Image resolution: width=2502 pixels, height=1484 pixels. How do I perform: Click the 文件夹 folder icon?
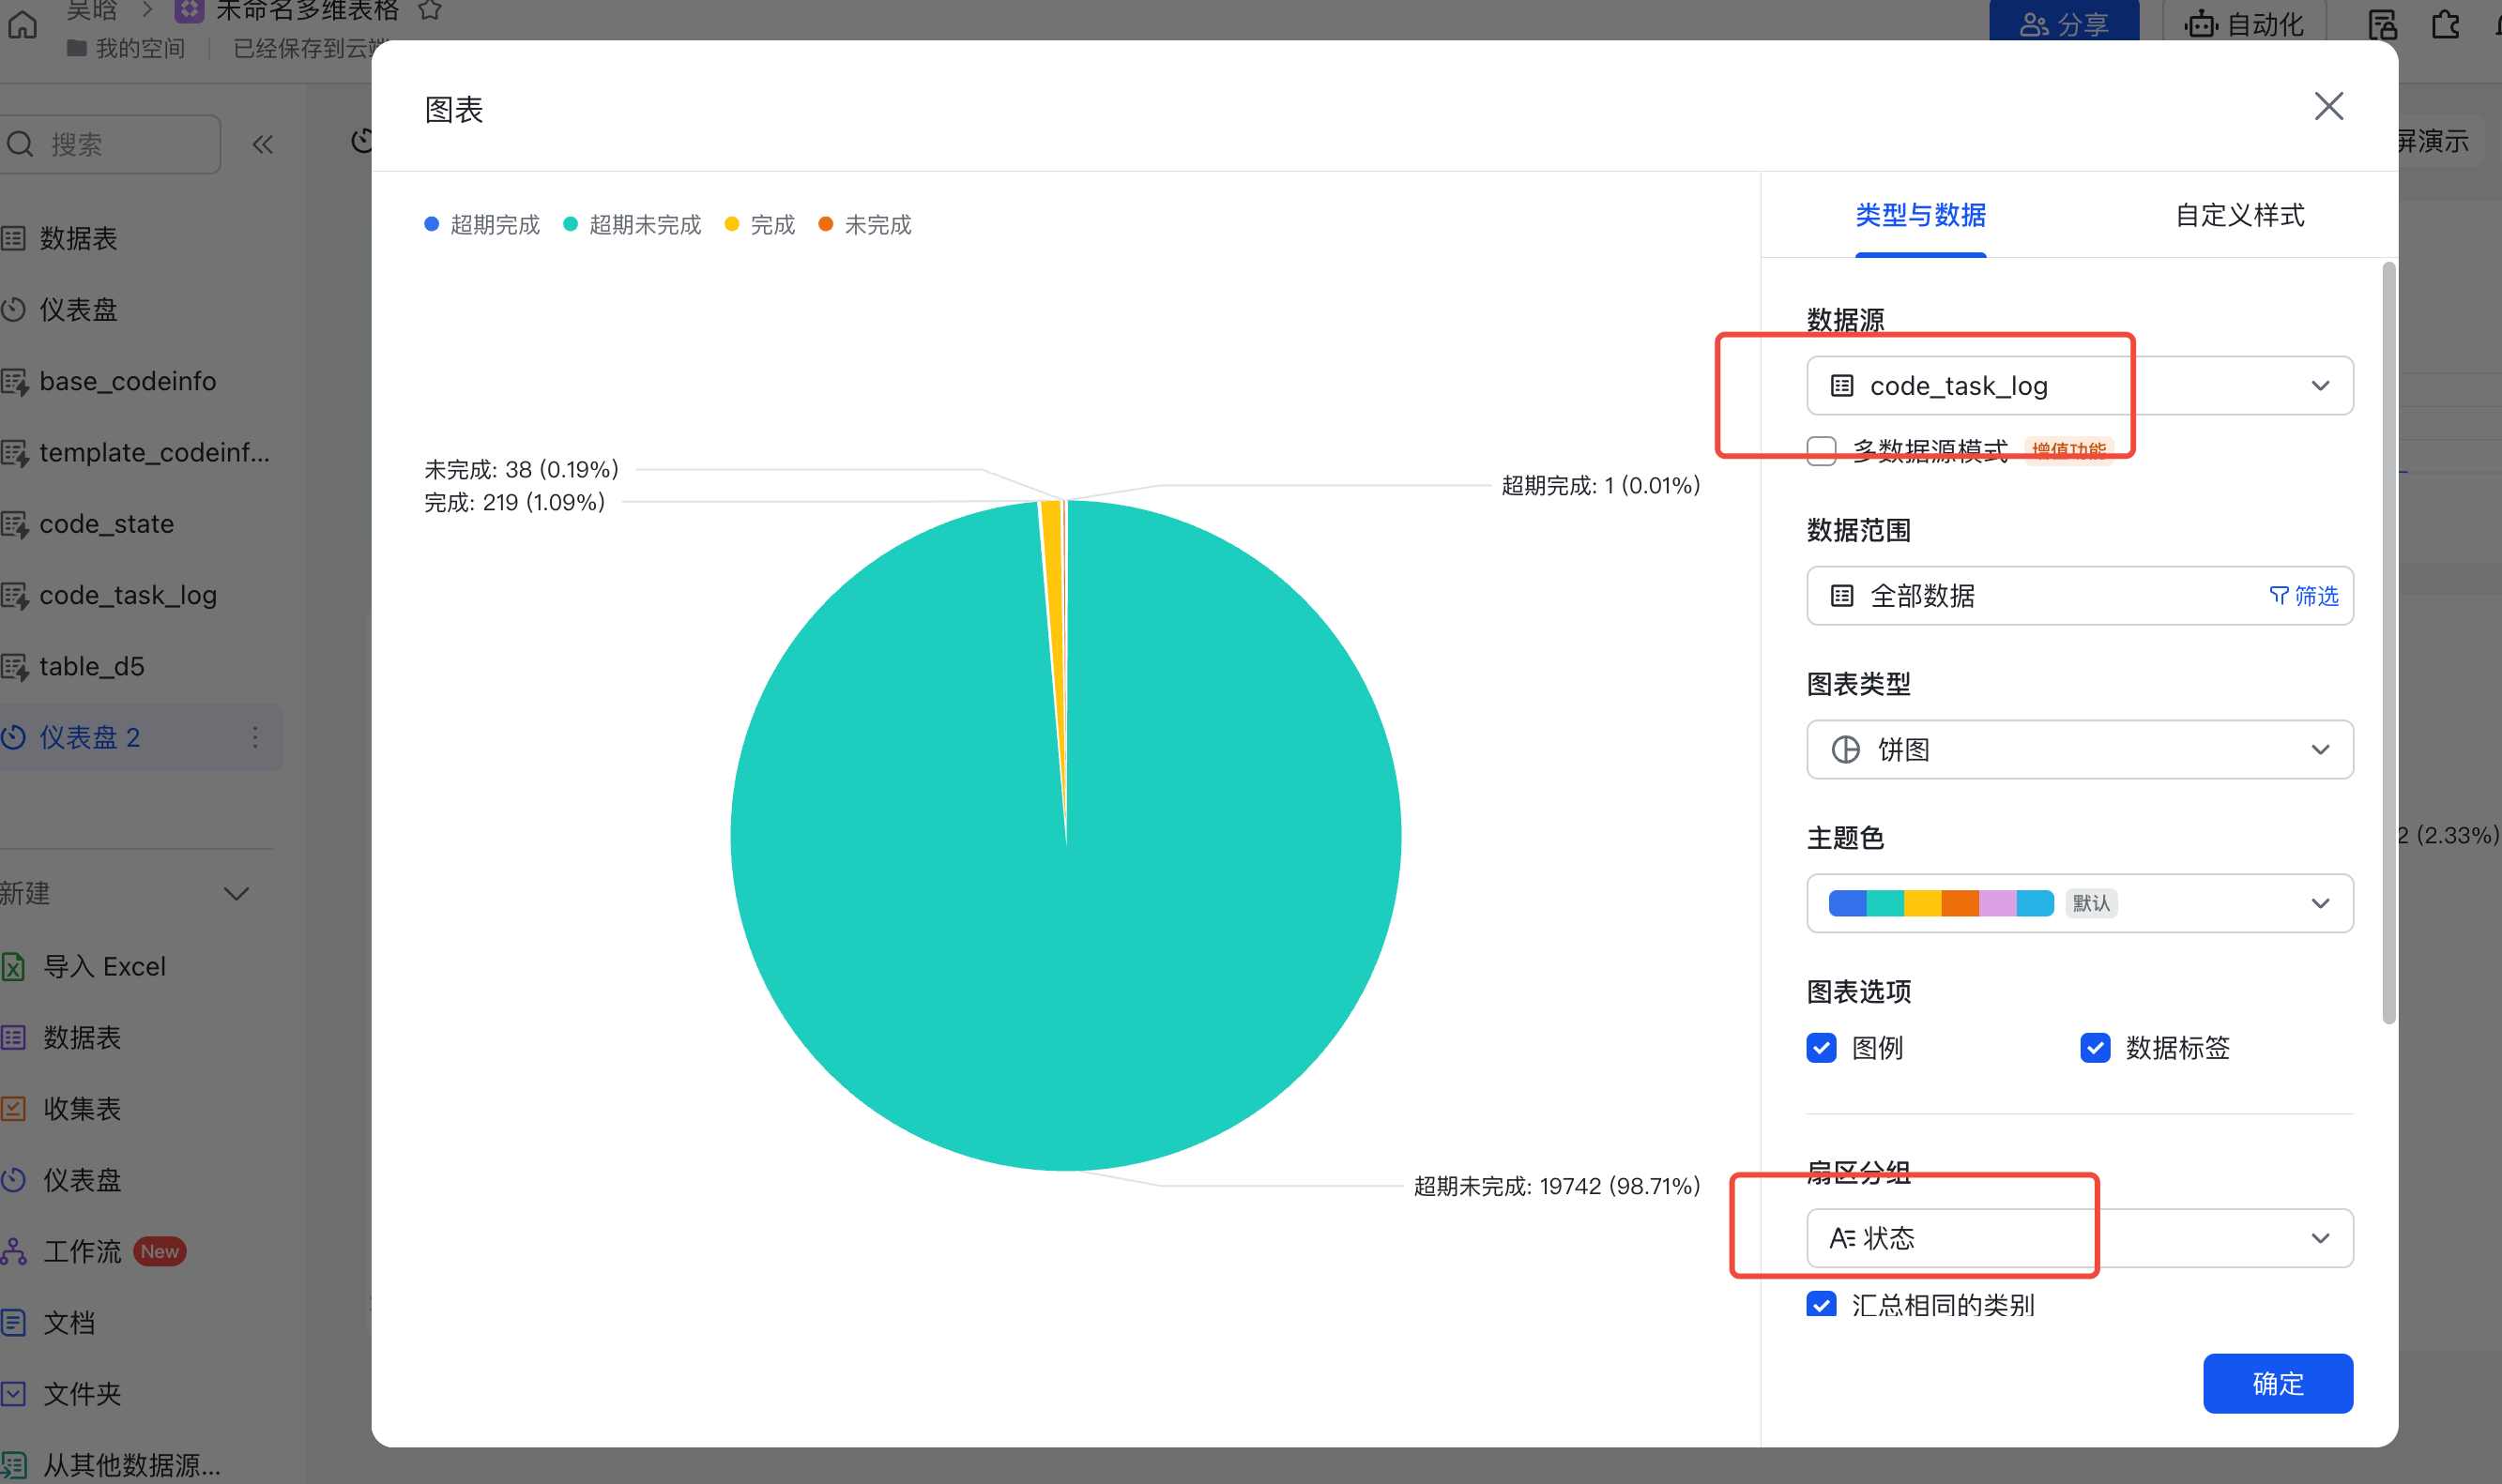(x=13, y=1393)
